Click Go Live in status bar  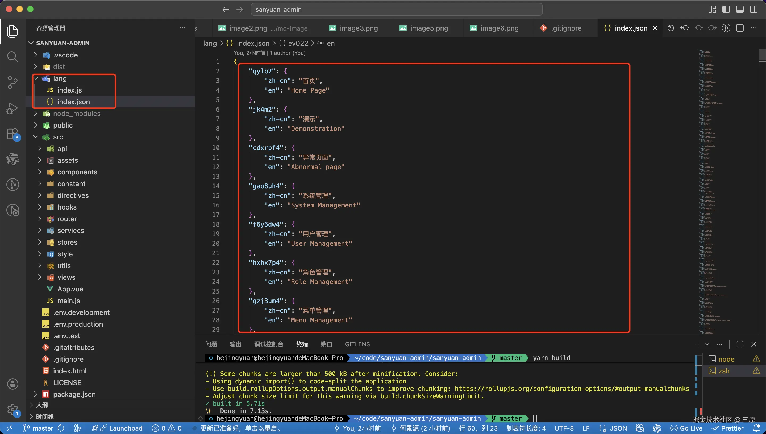686,428
